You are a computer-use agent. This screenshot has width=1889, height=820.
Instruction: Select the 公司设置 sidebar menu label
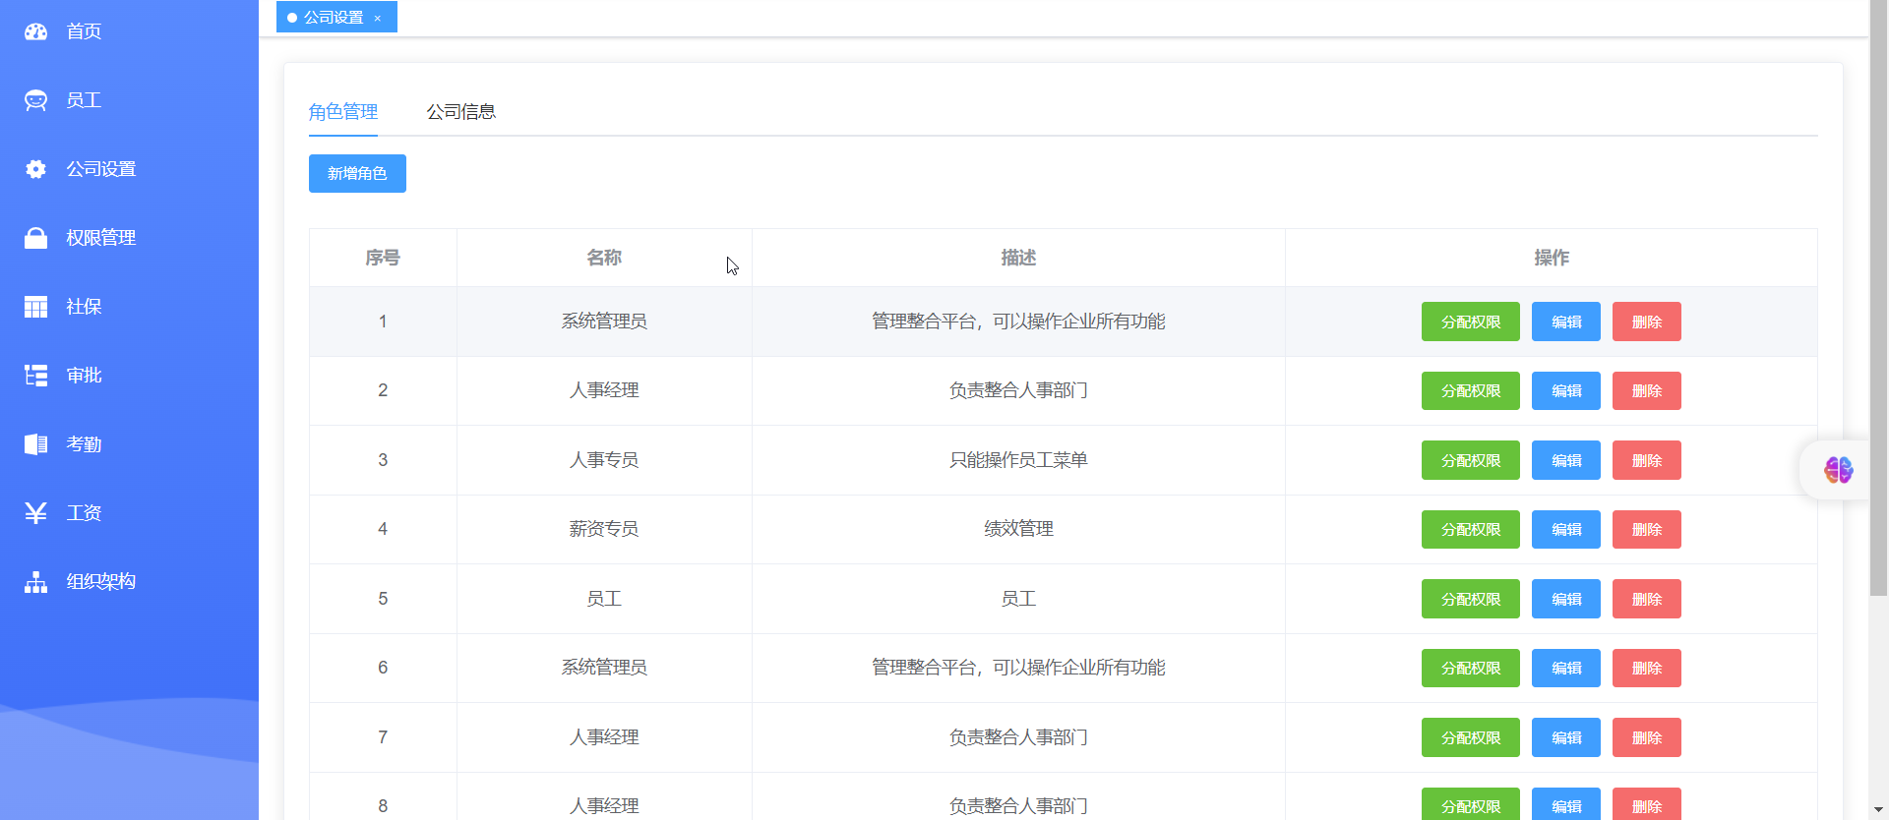101,169
